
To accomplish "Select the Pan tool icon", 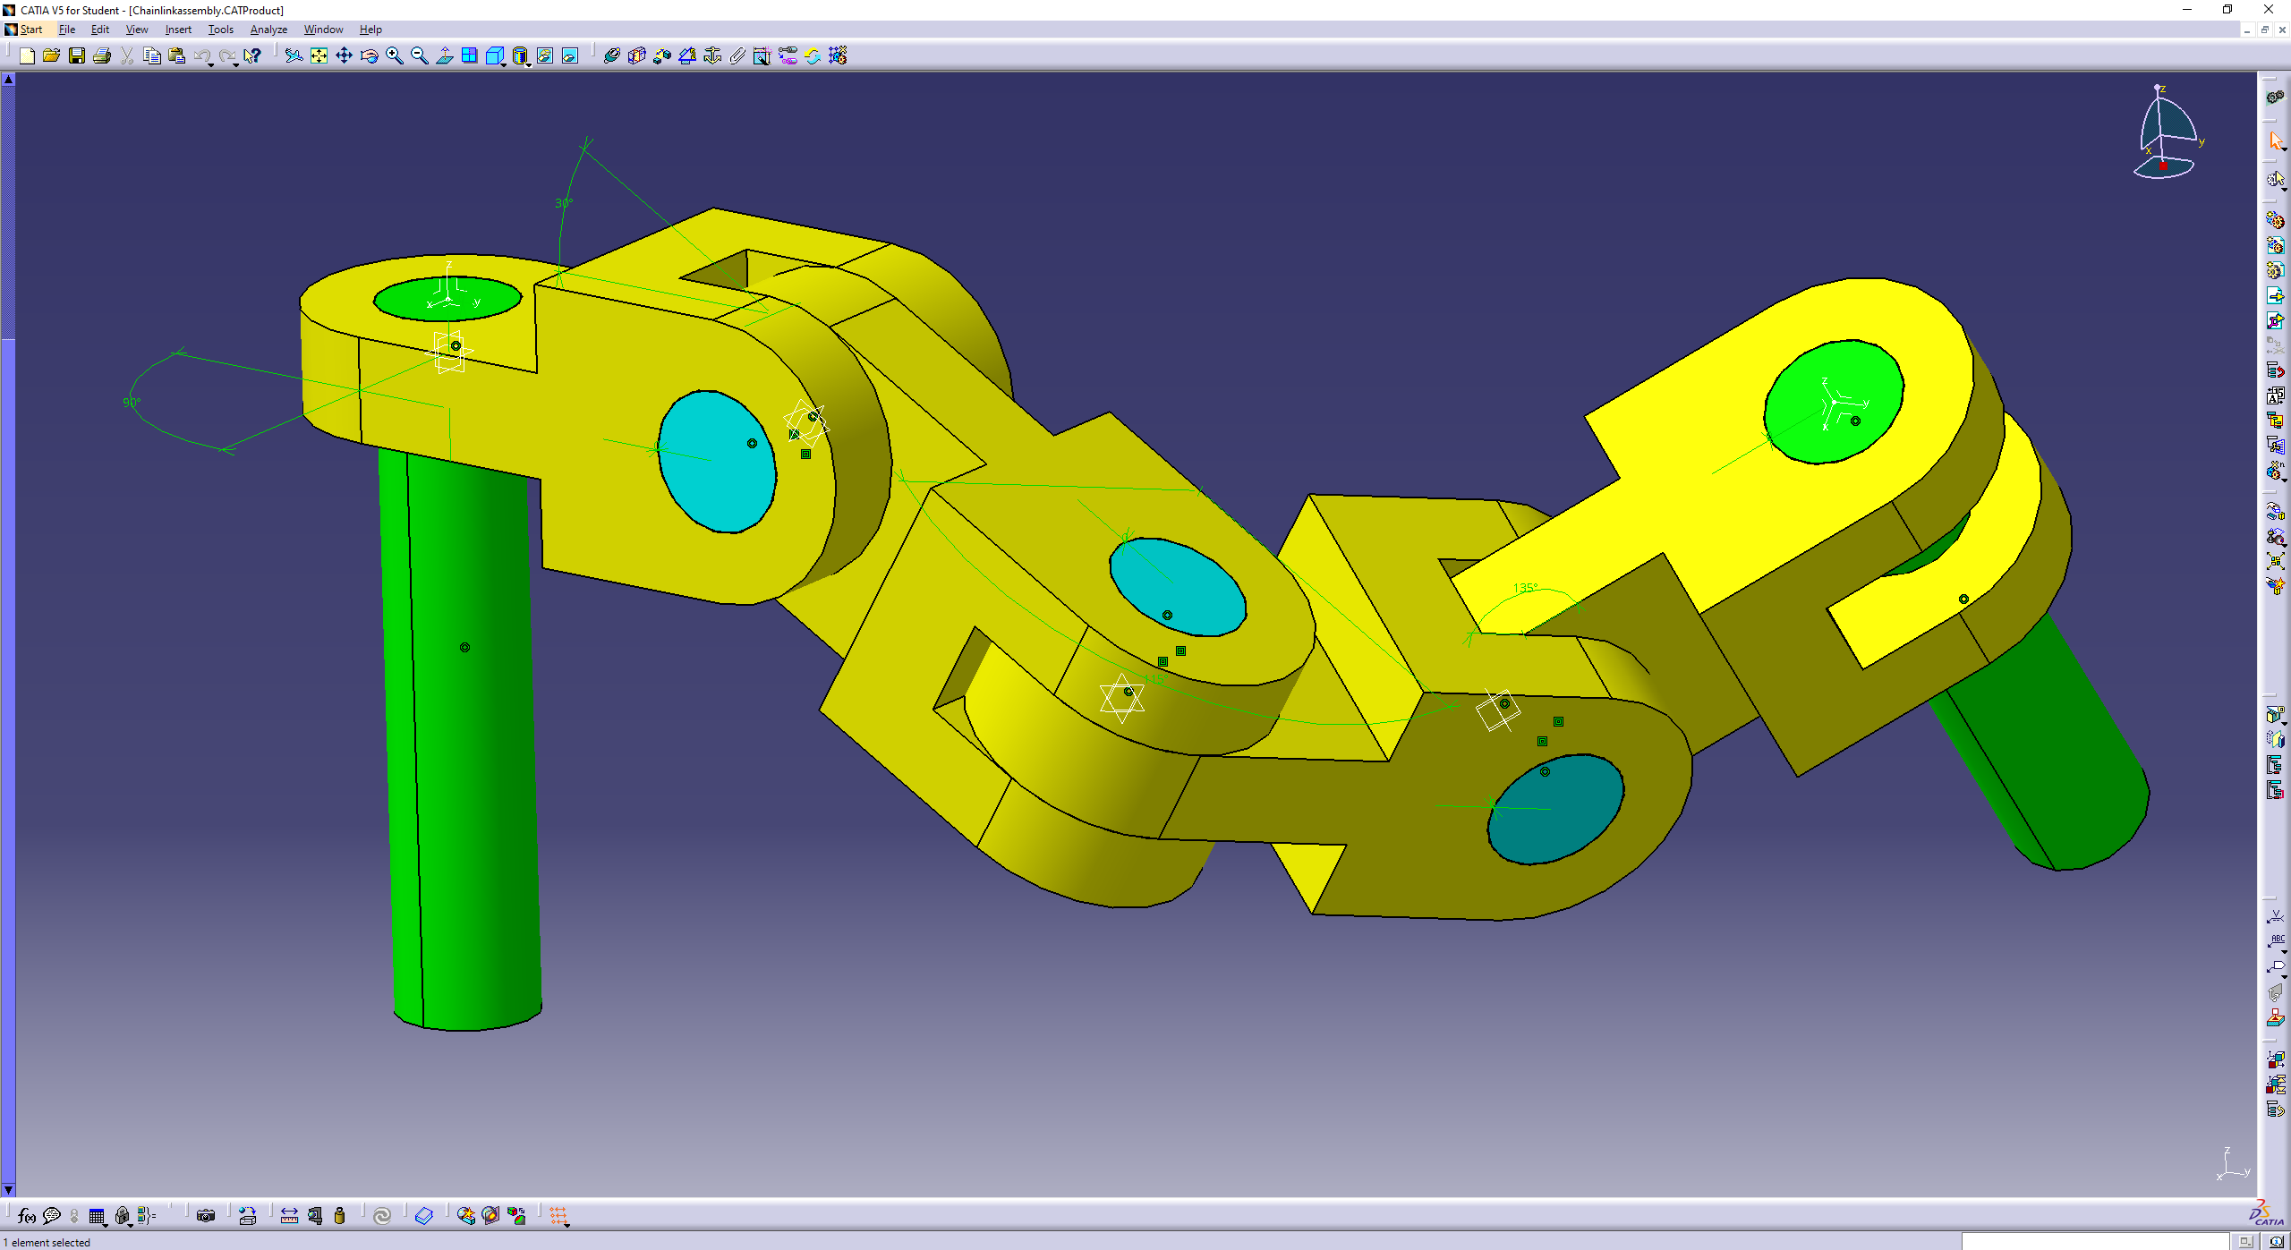I will coord(344,55).
